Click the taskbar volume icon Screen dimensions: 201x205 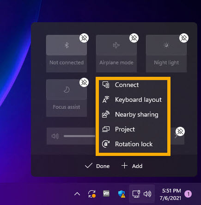(x=147, y=194)
